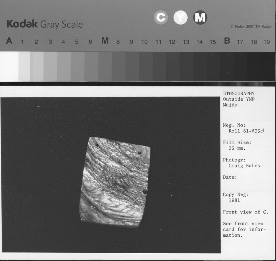Click the Maidu label on the card
The width and height of the screenshot is (276, 261).
tap(230, 105)
